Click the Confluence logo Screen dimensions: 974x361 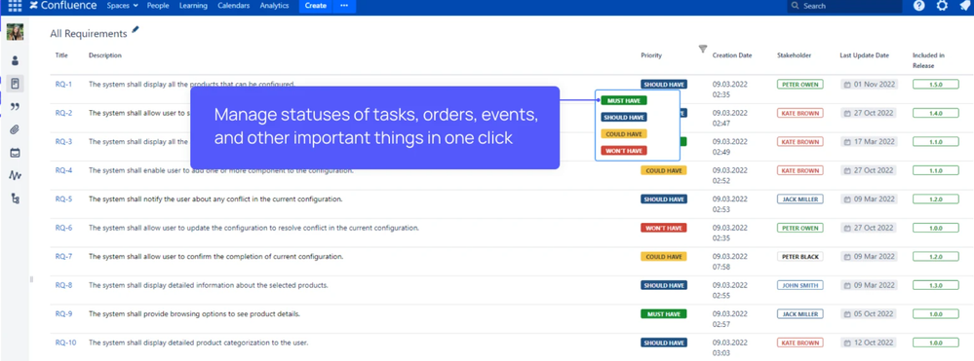point(63,6)
